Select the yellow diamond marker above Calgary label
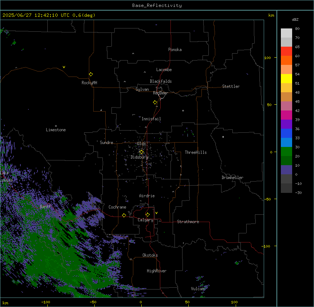The height and width of the screenshot is (307, 314). click(x=148, y=215)
